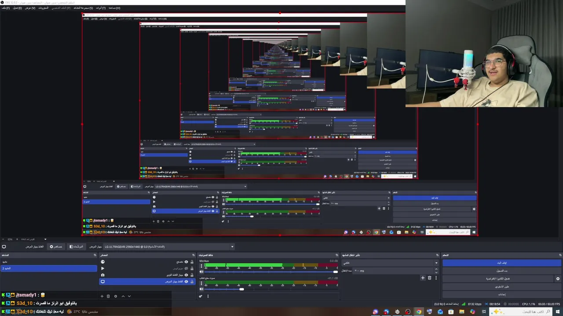Toggle lock on the display capture source
The height and width of the screenshot is (316, 563).
point(192,282)
